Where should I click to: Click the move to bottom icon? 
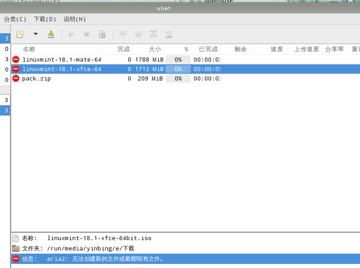click(x=169, y=34)
